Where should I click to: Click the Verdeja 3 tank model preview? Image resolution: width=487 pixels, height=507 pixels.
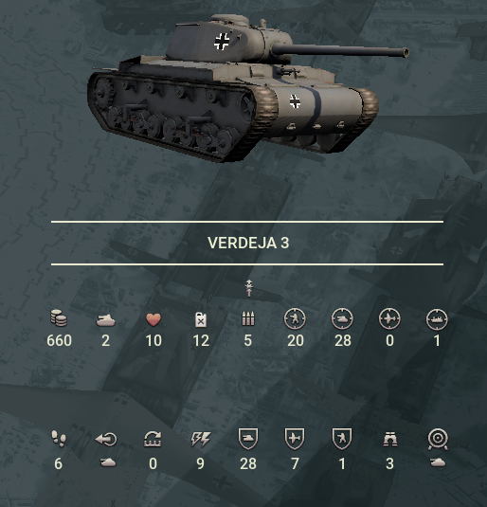tap(247, 87)
